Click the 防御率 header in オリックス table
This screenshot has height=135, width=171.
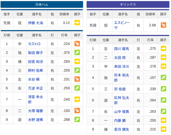pos(150,14)
